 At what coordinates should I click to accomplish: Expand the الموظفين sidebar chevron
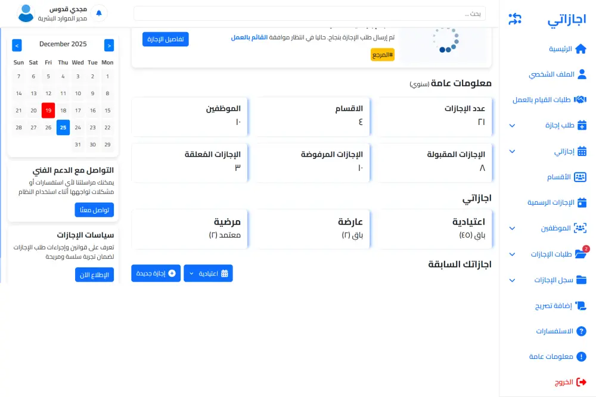511,228
